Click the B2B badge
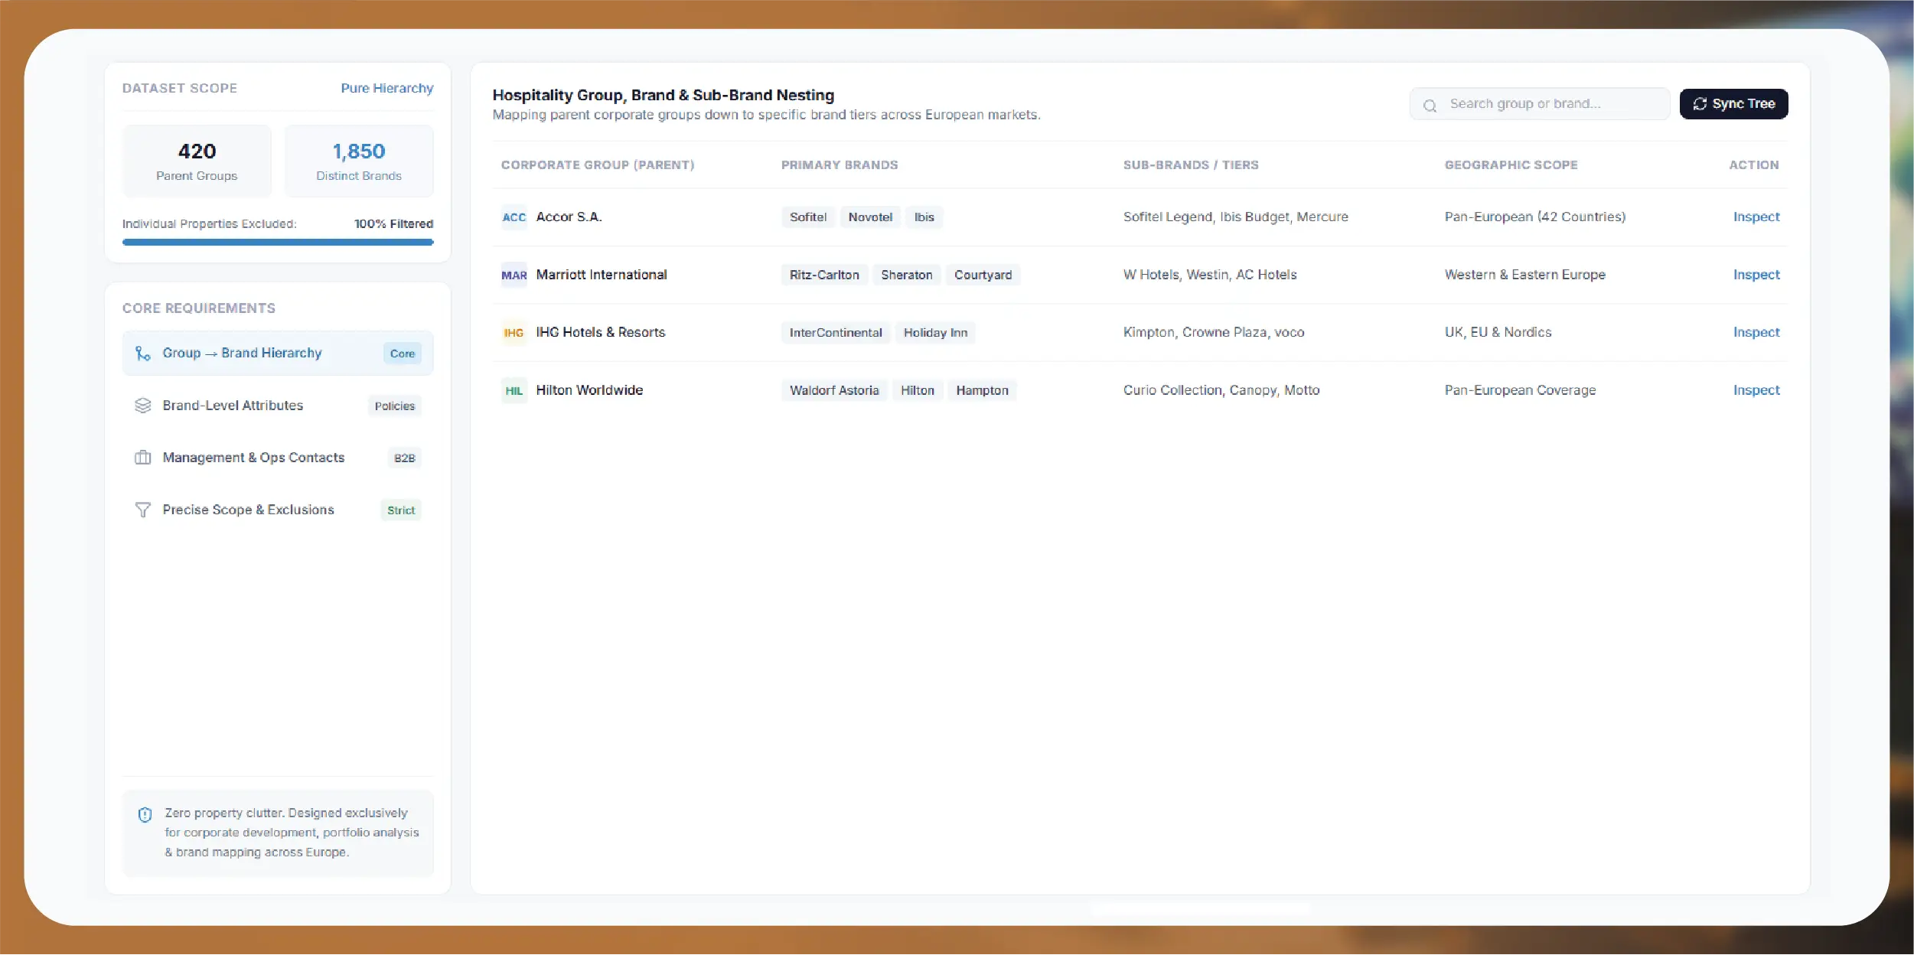Screen dimensions: 1914x955 point(405,458)
